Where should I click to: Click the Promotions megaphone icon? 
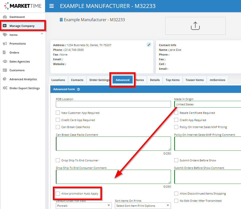point(5,44)
